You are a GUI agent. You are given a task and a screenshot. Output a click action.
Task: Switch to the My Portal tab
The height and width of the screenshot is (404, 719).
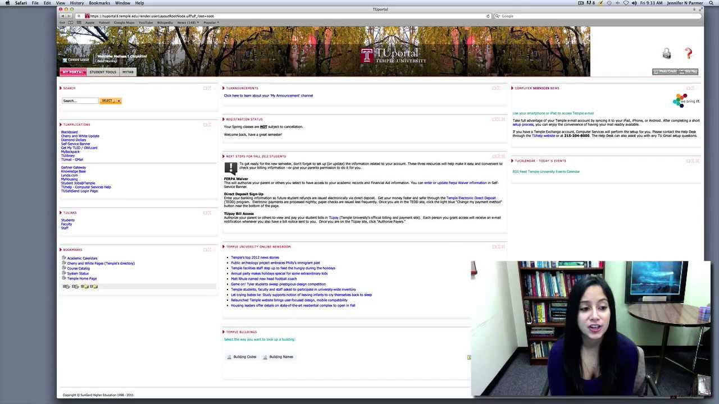click(72, 72)
